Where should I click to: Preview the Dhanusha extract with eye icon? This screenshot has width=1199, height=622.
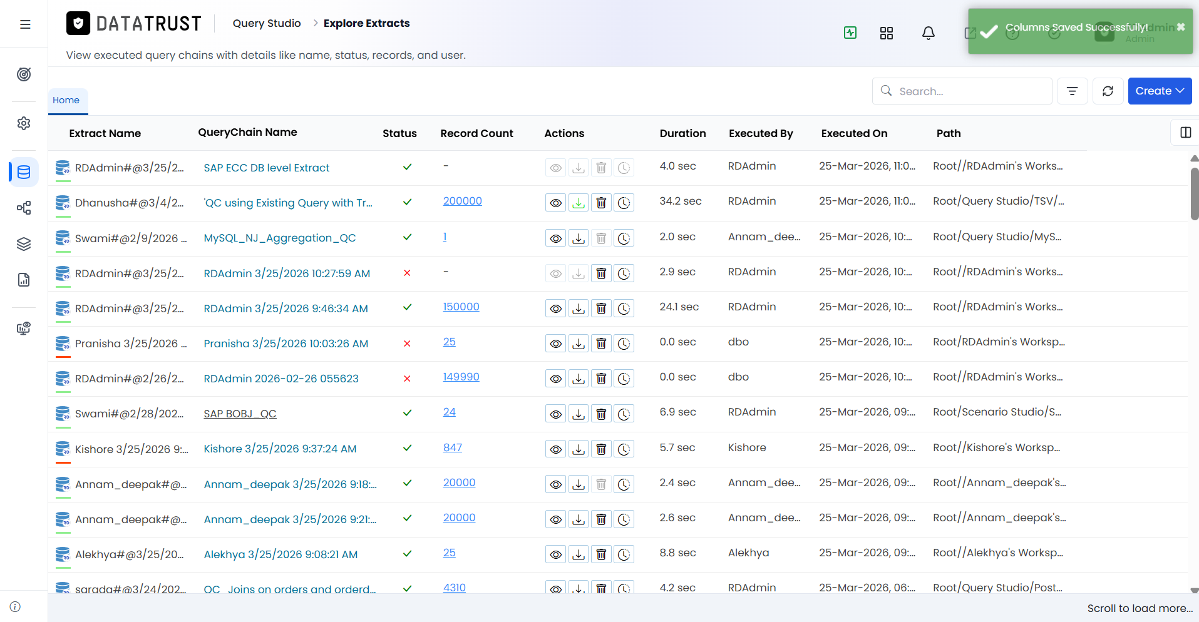click(555, 203)
